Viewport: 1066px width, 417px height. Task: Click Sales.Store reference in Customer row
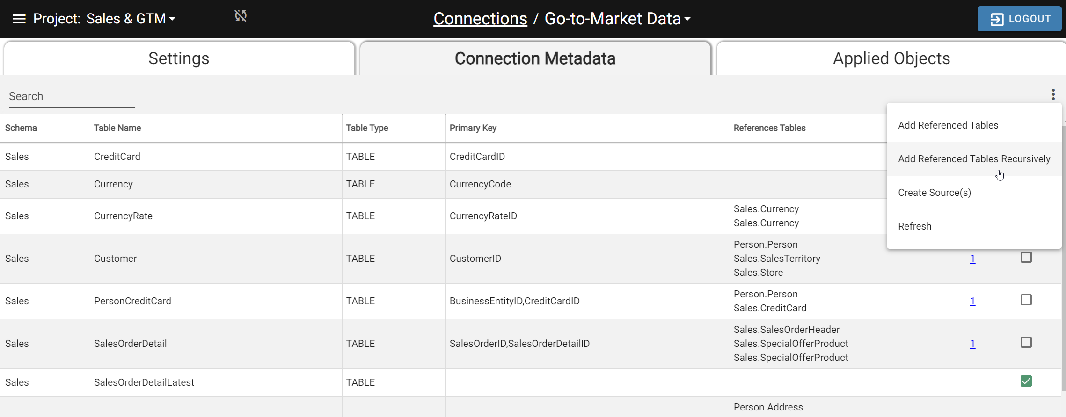[x=758, y=273]
